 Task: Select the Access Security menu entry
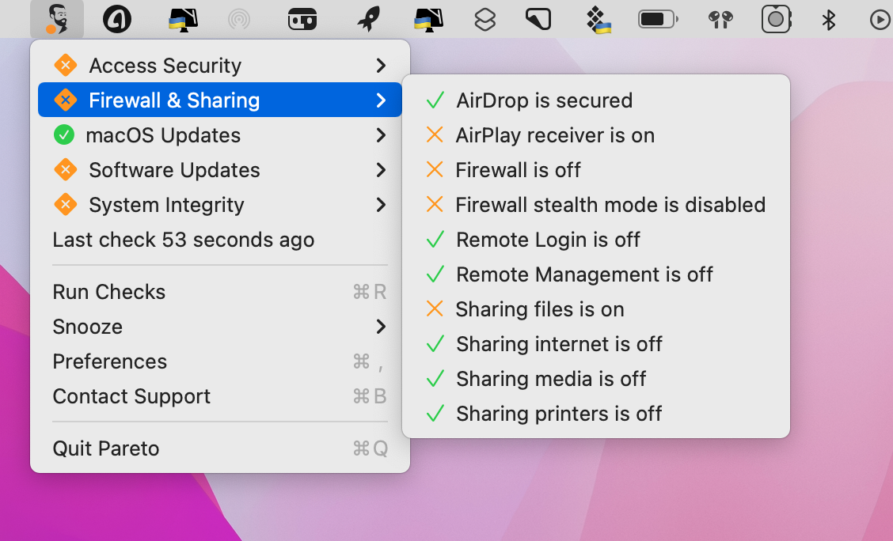(x=220, y=66)
